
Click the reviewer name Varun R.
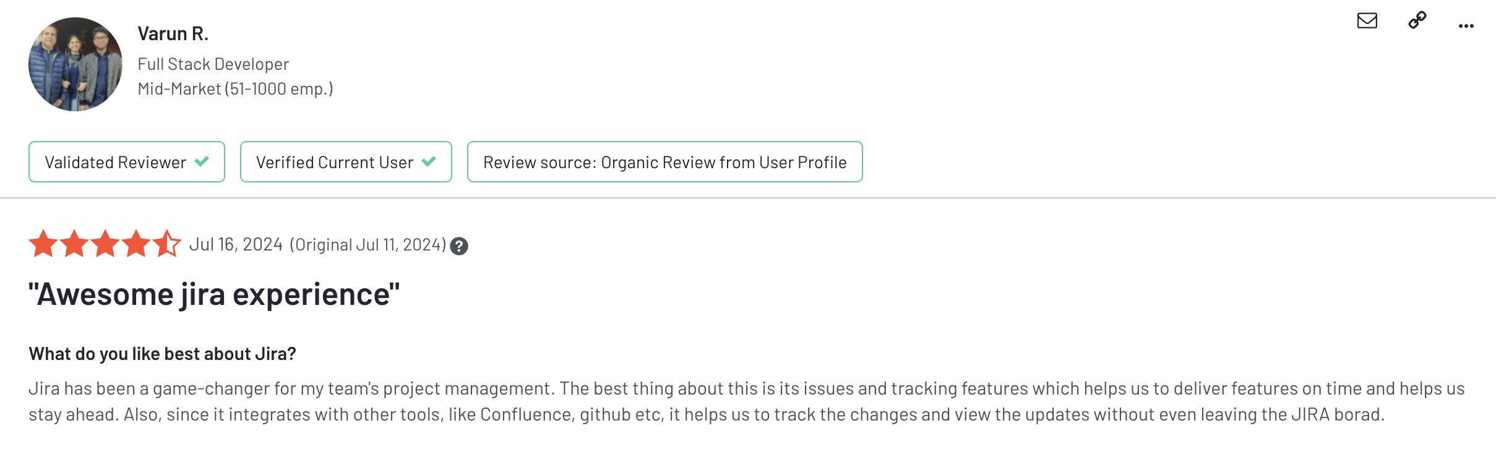pos(173,33)
